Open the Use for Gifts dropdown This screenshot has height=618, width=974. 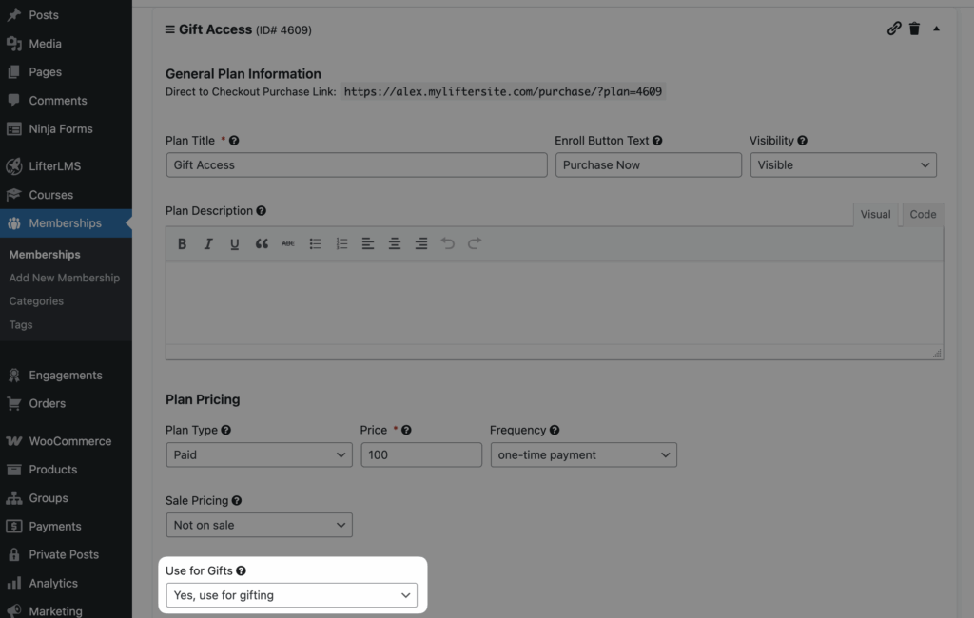(291, 595)
